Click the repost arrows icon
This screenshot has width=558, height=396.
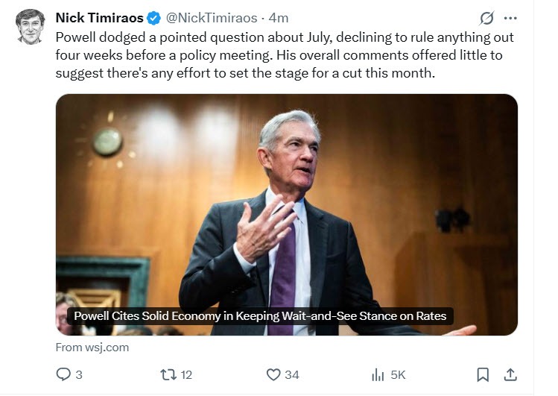point(166,375)
